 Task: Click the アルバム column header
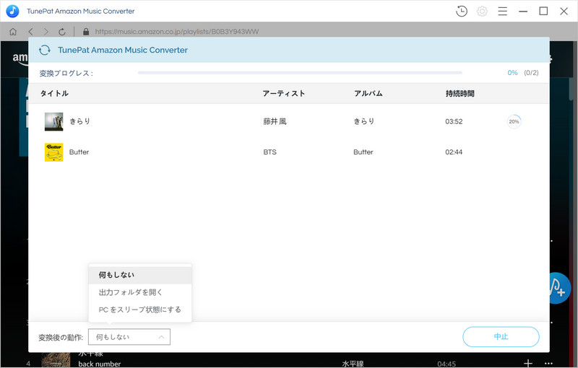pyautogui.click(x=368, y=94)
